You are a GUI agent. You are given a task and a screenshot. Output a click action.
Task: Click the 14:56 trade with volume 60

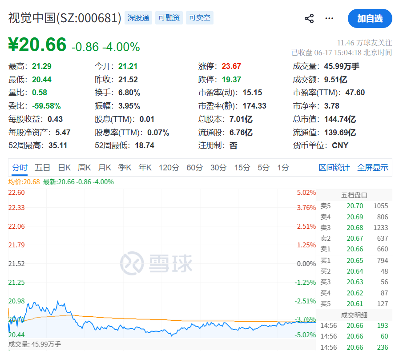(354, 336)
